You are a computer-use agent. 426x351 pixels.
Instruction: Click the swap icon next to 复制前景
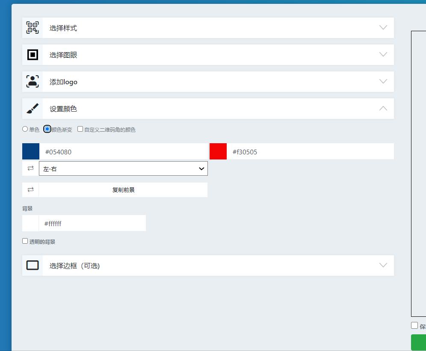click(x=30, y=189)
